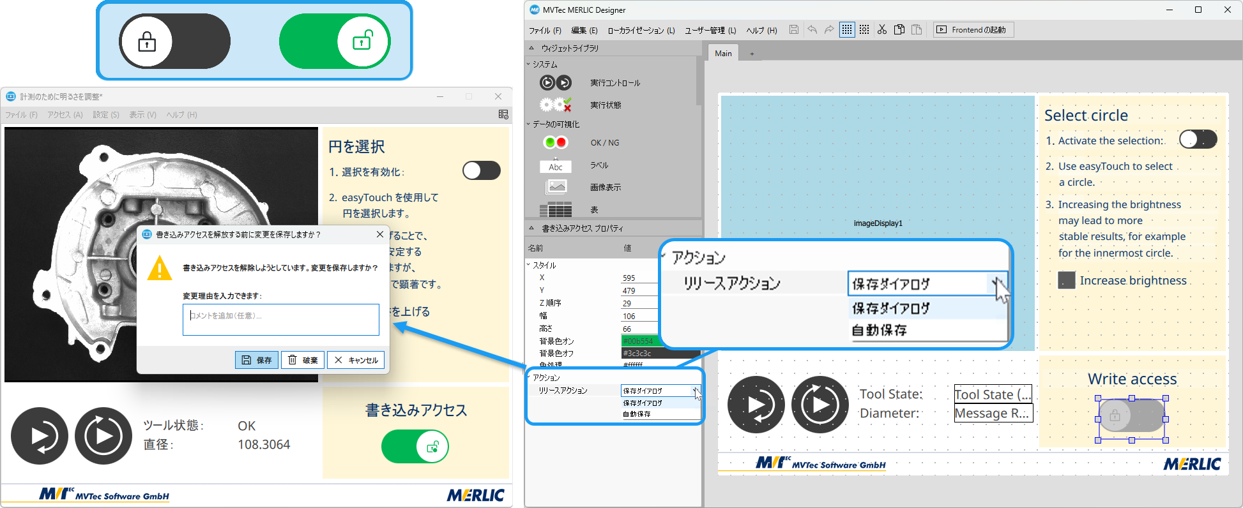Viewport: 1243px width, 508px height.
Task: Select the 実行コントロール widget icon
Action: pyautogui.click(x=555, y=82)
